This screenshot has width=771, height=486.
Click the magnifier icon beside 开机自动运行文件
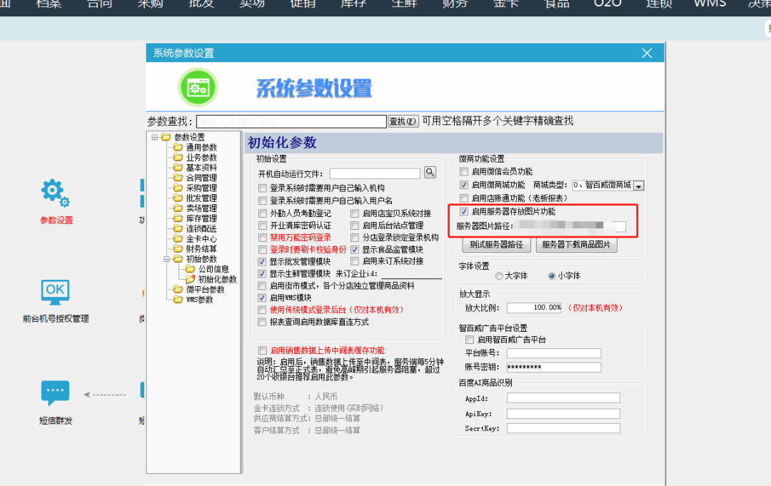[430, 173]
